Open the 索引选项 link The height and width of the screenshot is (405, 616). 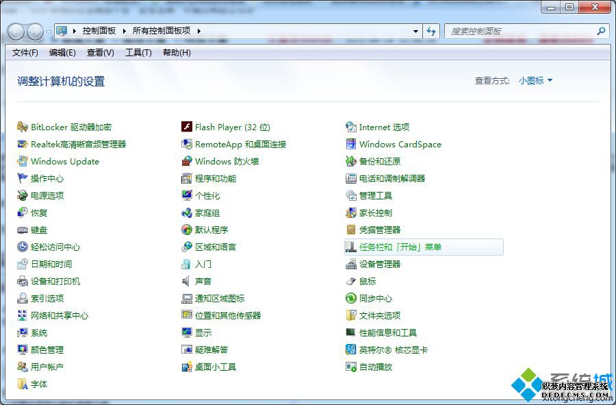click(x=47, y=299)
